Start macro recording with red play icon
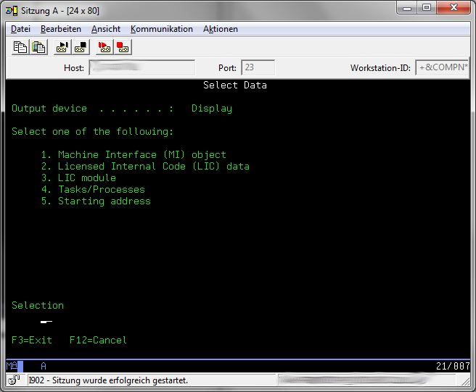 104,47
